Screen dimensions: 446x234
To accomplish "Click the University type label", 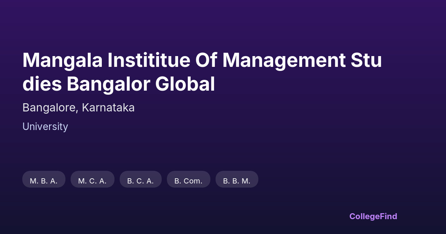I will coord(45,127).
